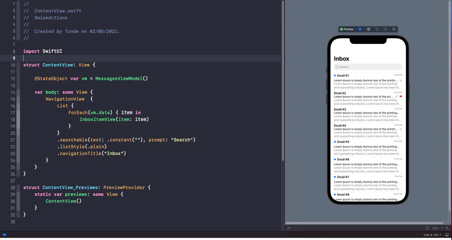Click 'struct ContentView: View' declaration
452x240 pixels.
[x=56, y=65]
